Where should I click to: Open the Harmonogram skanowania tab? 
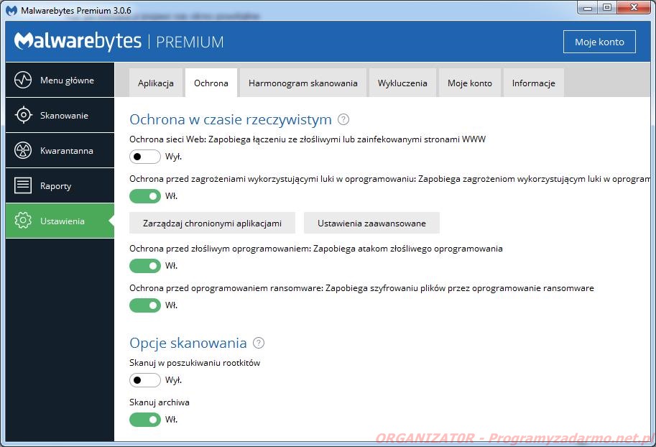pyautogui.click(x=303, y=83)
